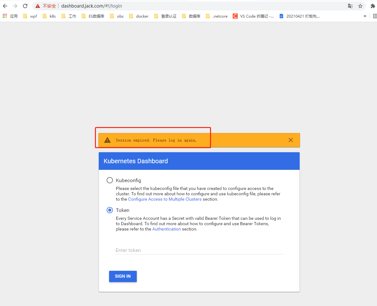This screenshot has width=377, height=306.
Task: Click the address bar URL dashboard.jack.com
Action: point(91,6)
